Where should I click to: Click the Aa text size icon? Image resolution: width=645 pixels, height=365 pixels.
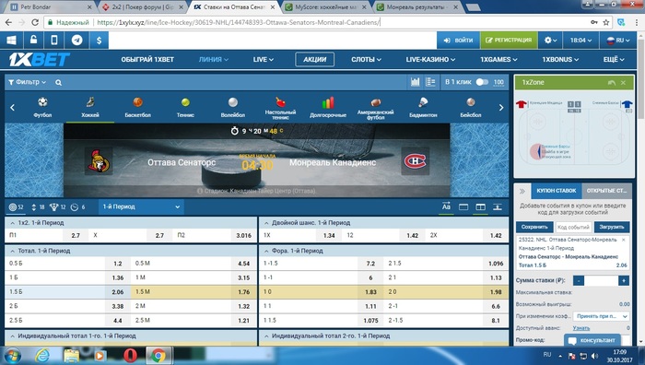pos(446,207)
